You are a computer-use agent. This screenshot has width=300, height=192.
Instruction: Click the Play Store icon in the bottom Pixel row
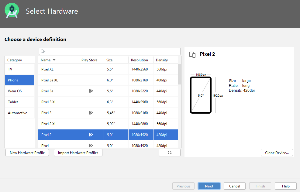pos(91,146)
